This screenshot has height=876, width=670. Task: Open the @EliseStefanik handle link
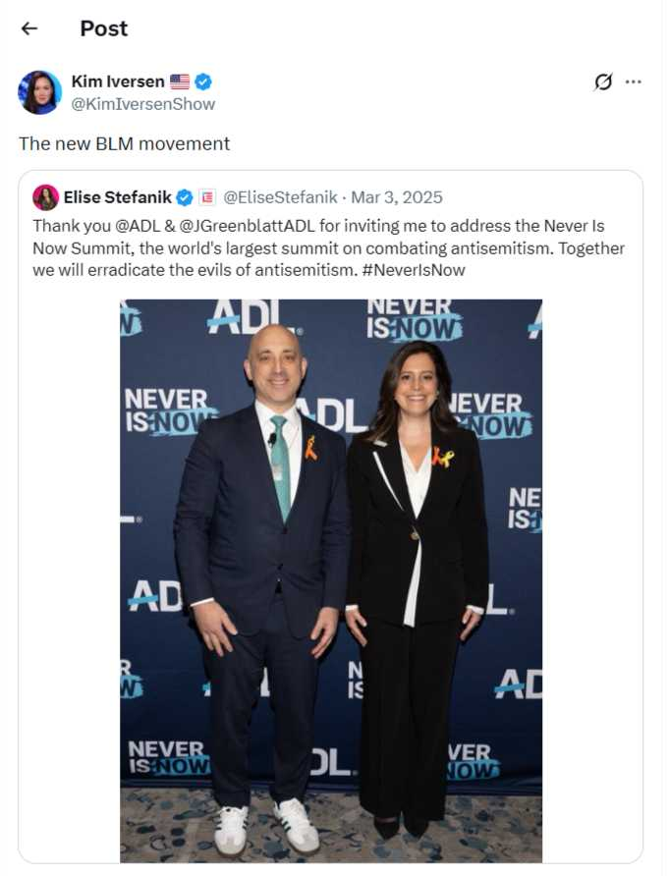point(282,197)
